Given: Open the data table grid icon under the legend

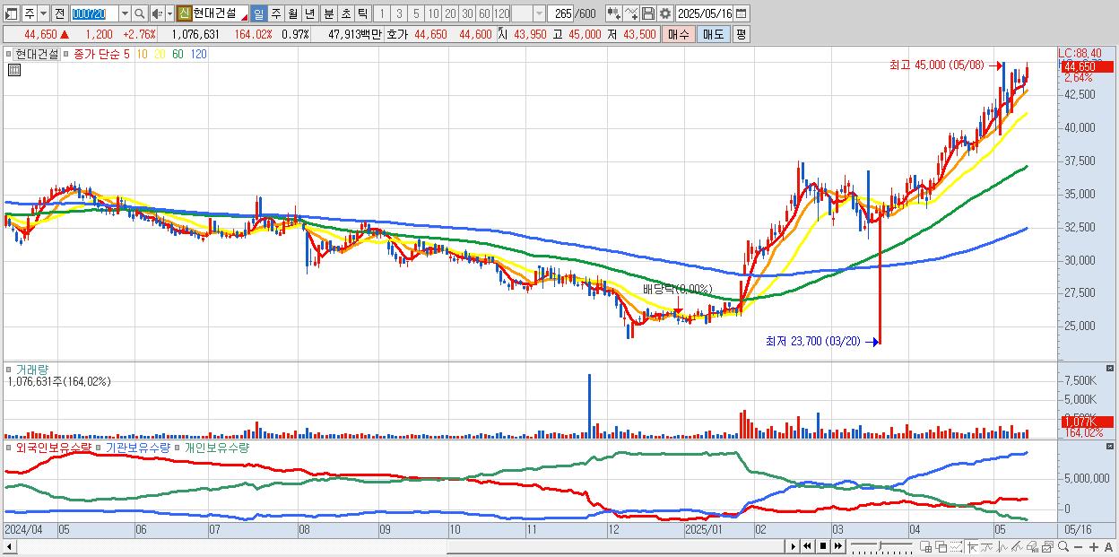Looking at the screenshot, I should (x=13, y=70).
